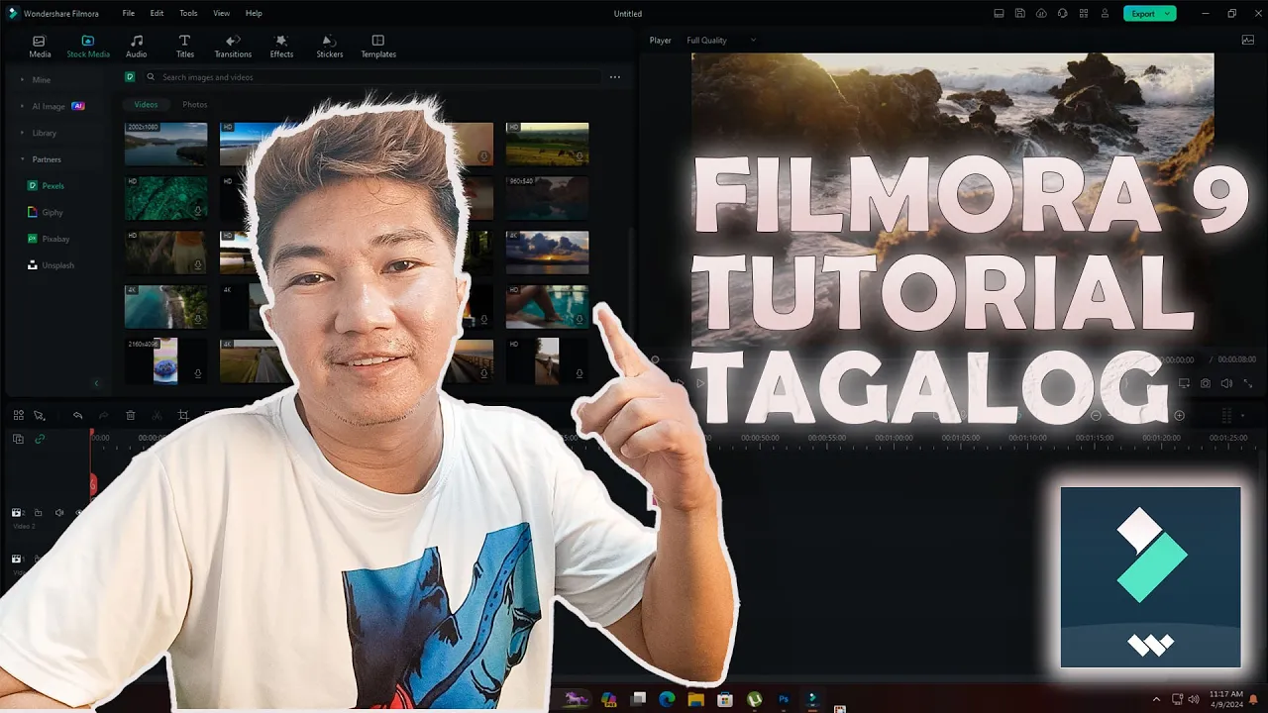Open the Audio library tab
1268x713 pixels.
tap(137, 47)
